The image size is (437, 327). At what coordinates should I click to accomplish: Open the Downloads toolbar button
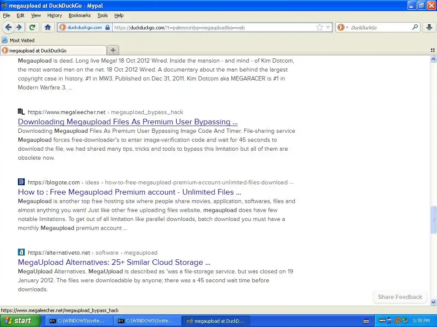(429, 27)
